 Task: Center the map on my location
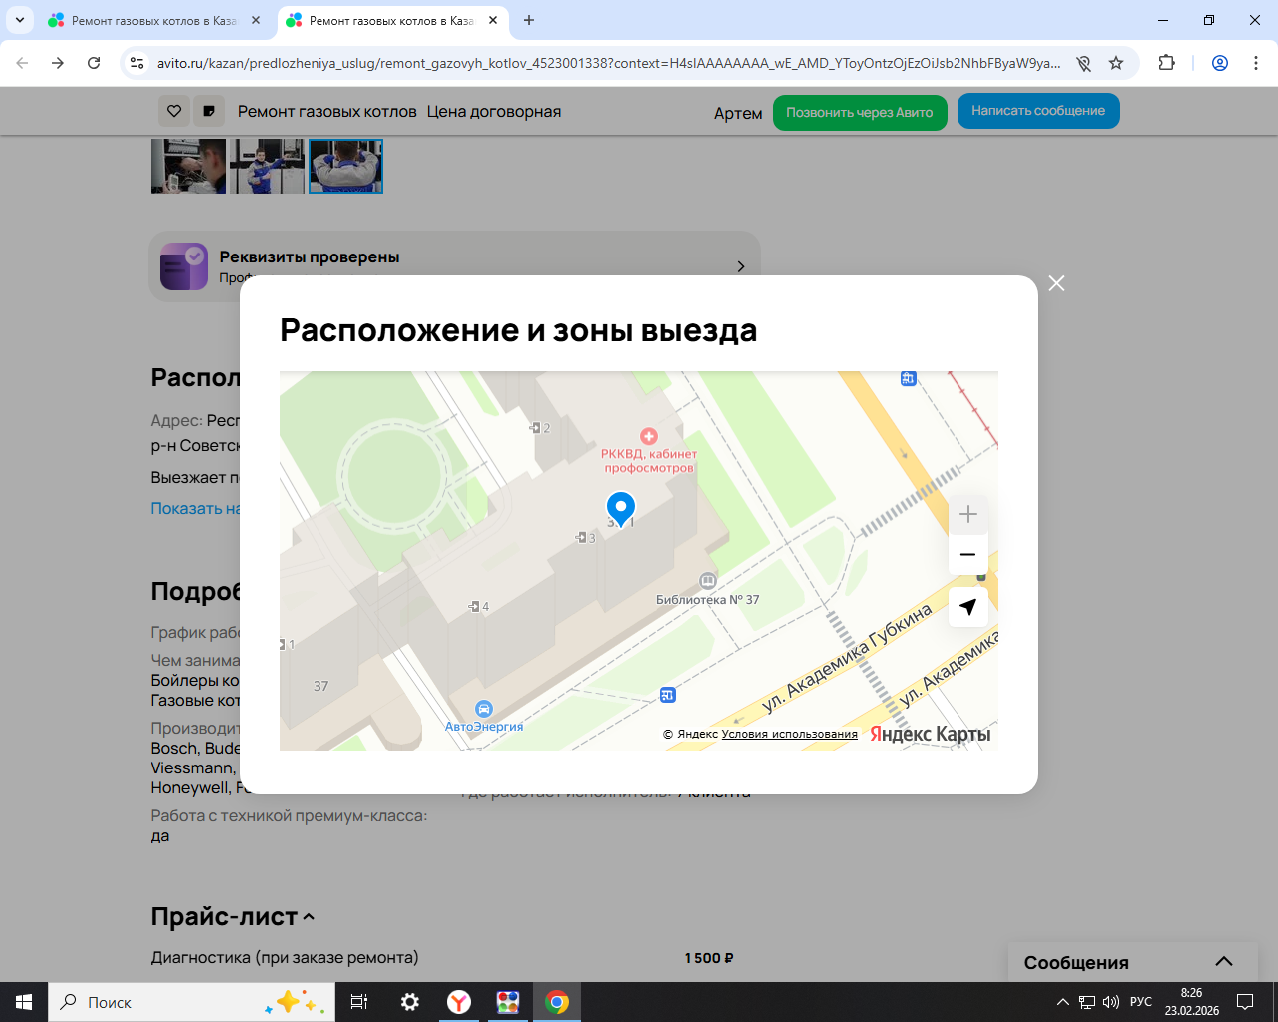(967, 607)
